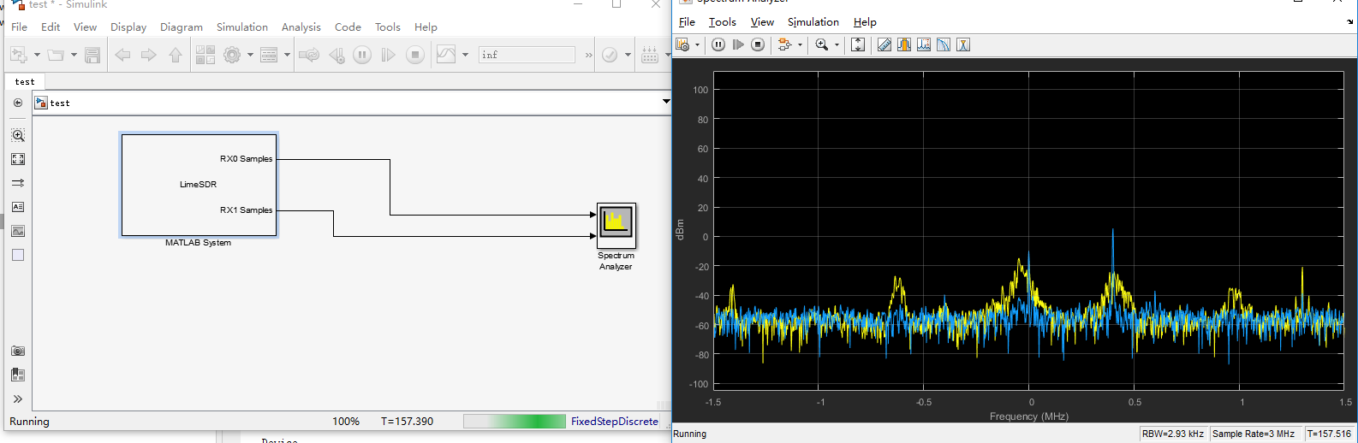Screen dimensions: 1358x443
Task: Open the Simulation menu in Simulink
Action: pyautogui.click(x=241, y=27)
